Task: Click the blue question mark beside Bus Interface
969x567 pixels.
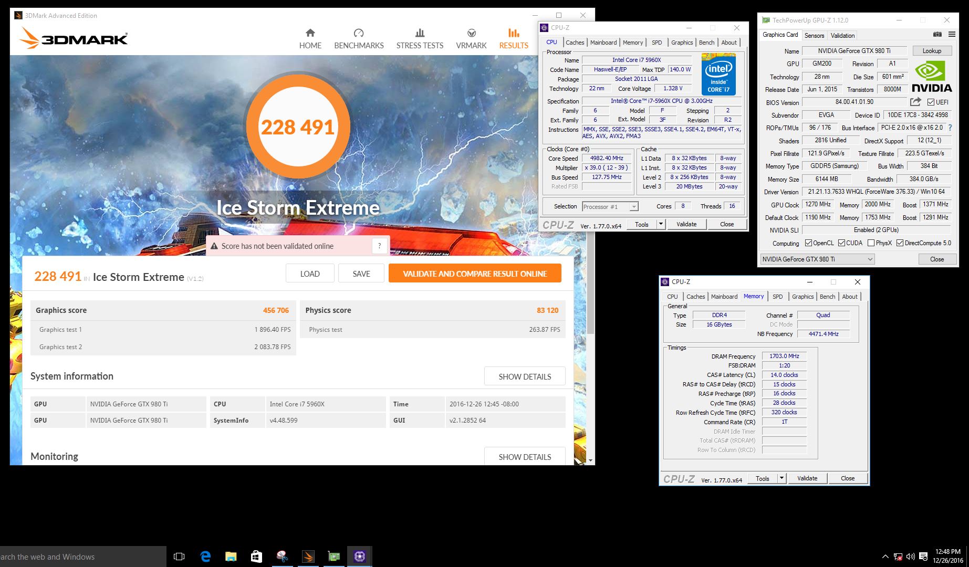Action: [x=950, y=128]
